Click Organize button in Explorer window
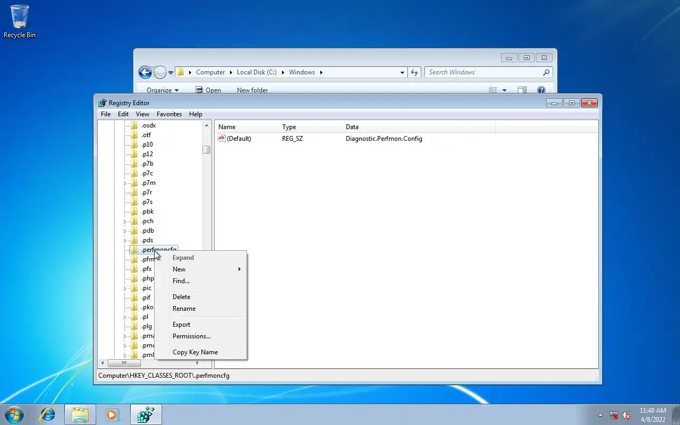 [x=163, y=90]
